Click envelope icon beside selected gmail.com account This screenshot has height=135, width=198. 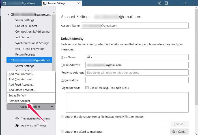(12, 60)
